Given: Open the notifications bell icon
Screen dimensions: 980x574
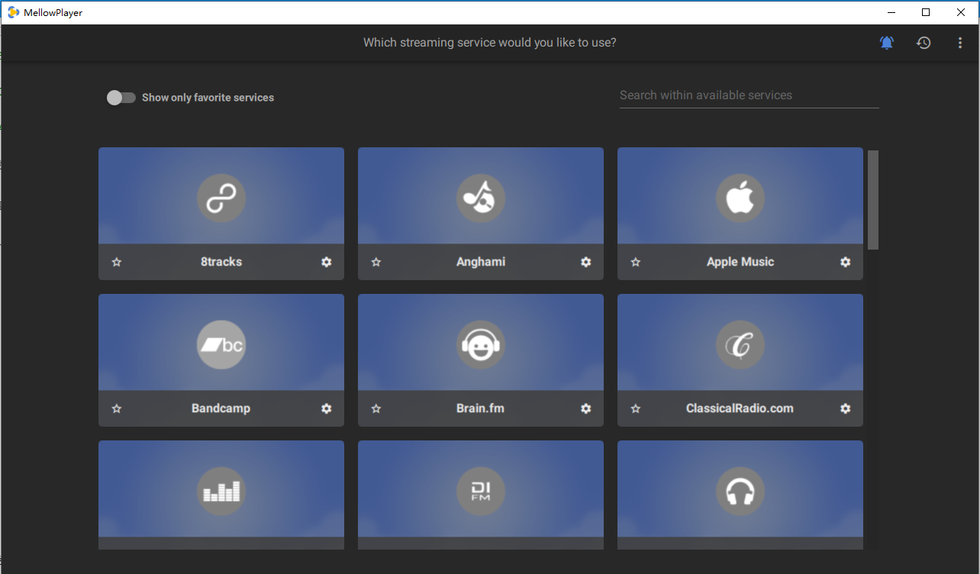Looking at the screenshot, I should pyautogui.click(x=887, y=43).
